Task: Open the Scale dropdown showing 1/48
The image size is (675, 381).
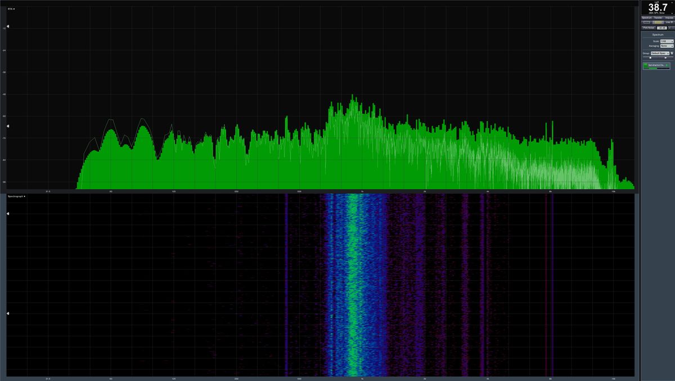Action: point(667,41)
